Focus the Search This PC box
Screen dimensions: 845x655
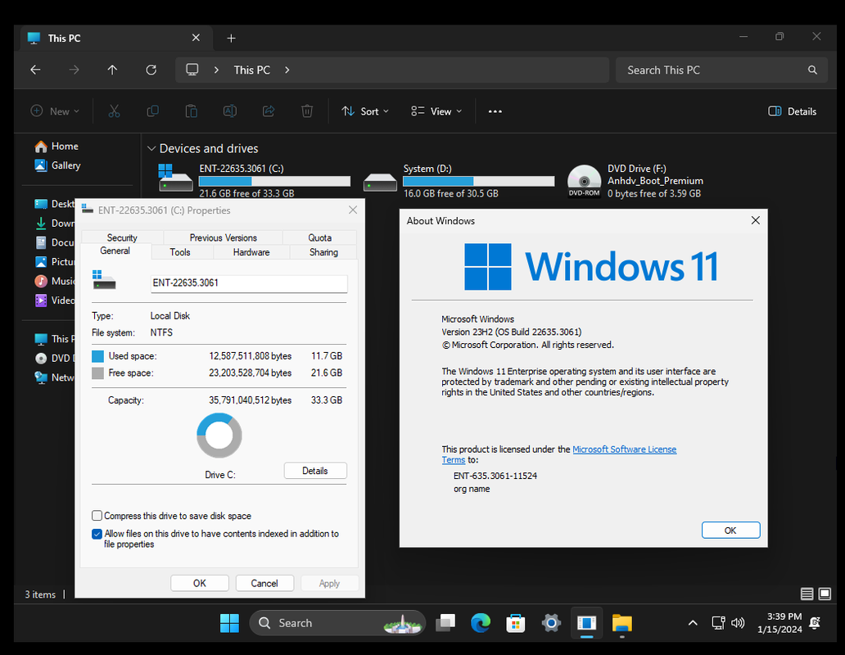point(721,70)
